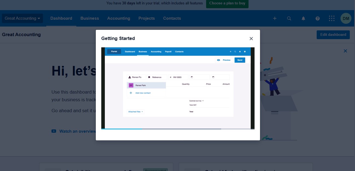
Task: Click the search magnifier icon
Action: pyautogui.click(x=289, y=18)
